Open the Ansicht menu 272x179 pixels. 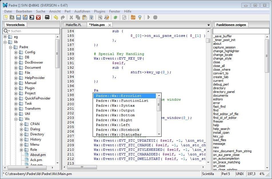tap(55, 11)
